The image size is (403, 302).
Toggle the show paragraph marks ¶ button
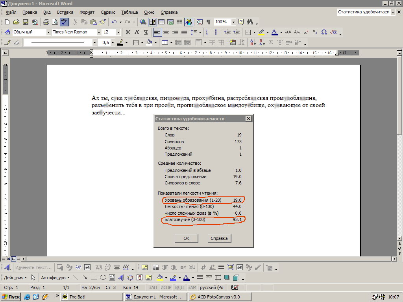point(208,22)
